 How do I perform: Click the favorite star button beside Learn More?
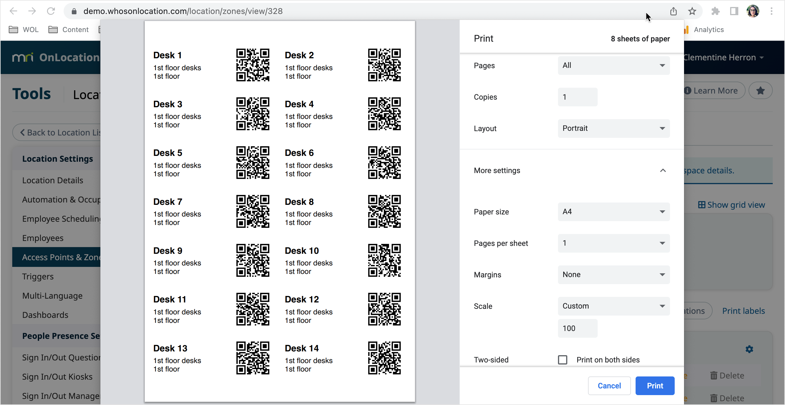point(760,91)
